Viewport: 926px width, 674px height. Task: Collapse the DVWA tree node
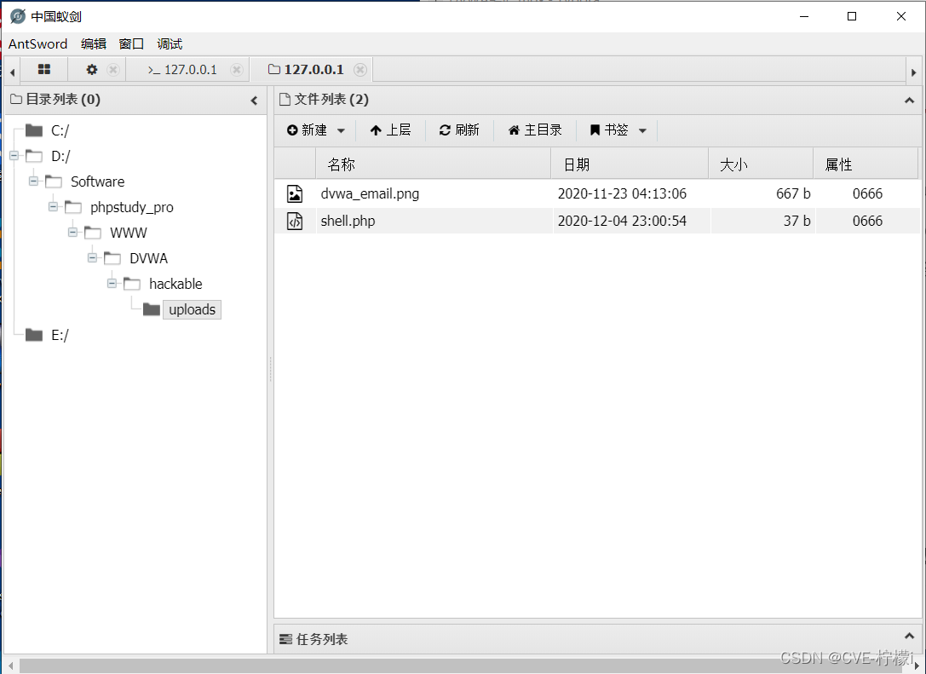(x=92, y=257)
